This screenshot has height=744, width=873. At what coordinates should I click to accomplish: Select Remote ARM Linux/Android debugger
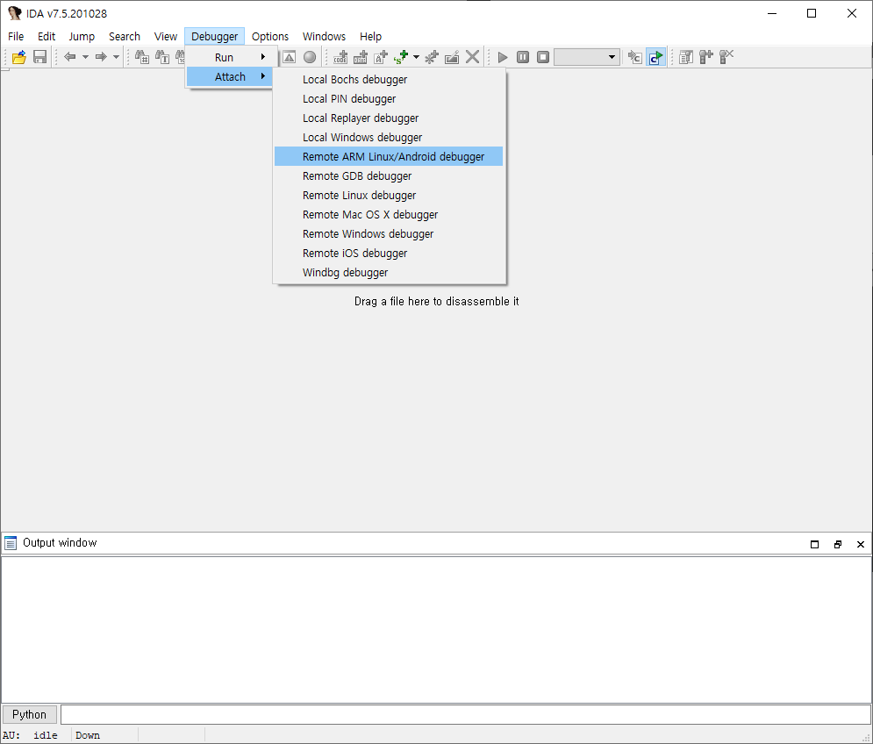(x=389, y=156)
